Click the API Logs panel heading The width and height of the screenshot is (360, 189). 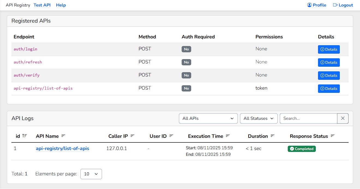pos(22,118)
